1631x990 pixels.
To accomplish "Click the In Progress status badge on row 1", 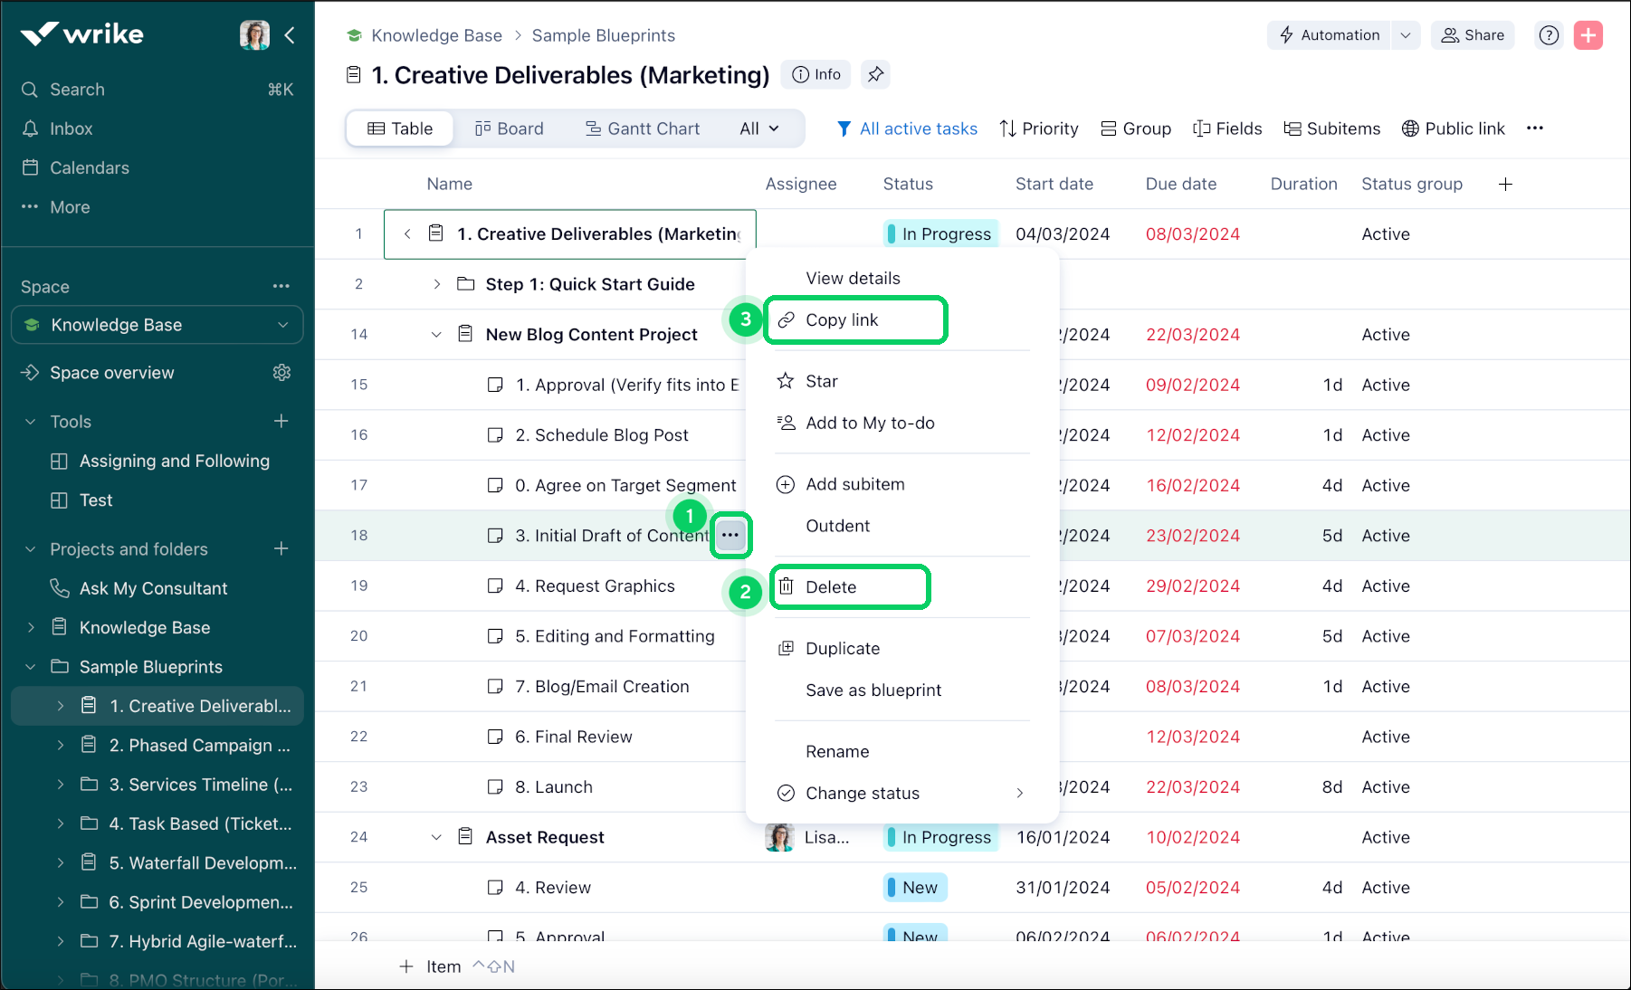I will point(940,234).
